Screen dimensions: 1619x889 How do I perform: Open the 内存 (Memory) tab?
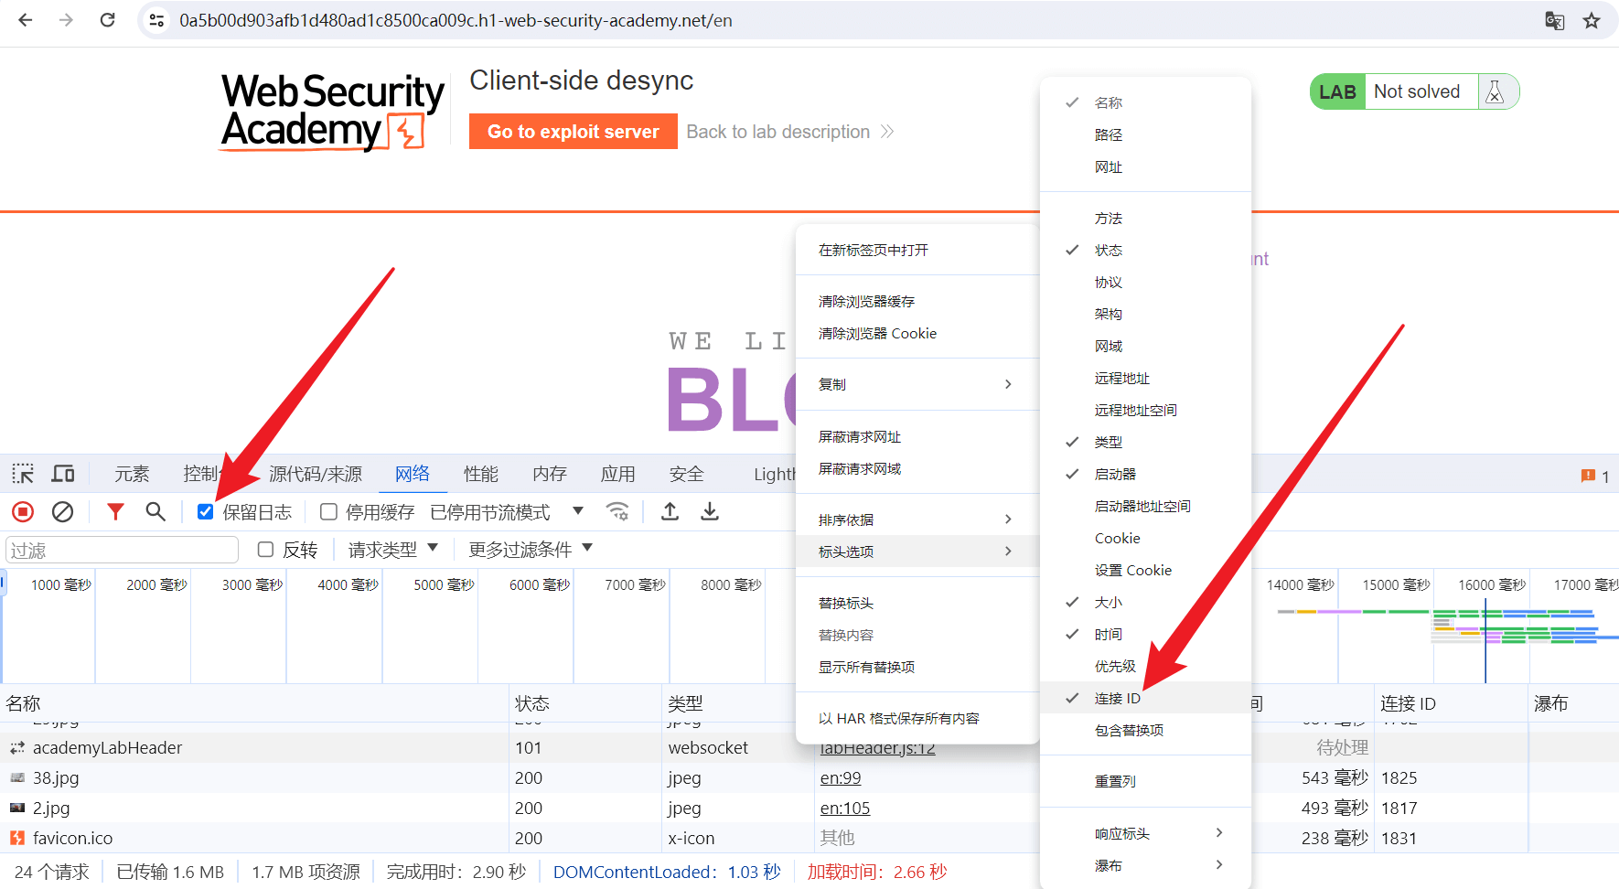550,474
